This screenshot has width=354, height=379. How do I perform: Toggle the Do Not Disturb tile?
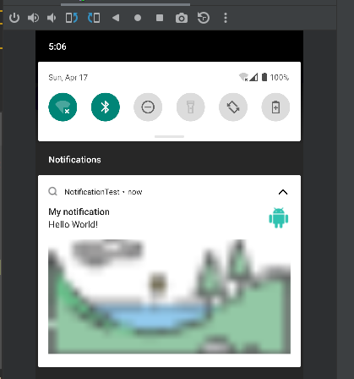[148, 107]
